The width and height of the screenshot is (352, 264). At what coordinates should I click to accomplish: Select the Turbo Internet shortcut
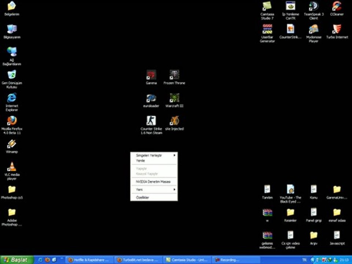click(337, 32)
